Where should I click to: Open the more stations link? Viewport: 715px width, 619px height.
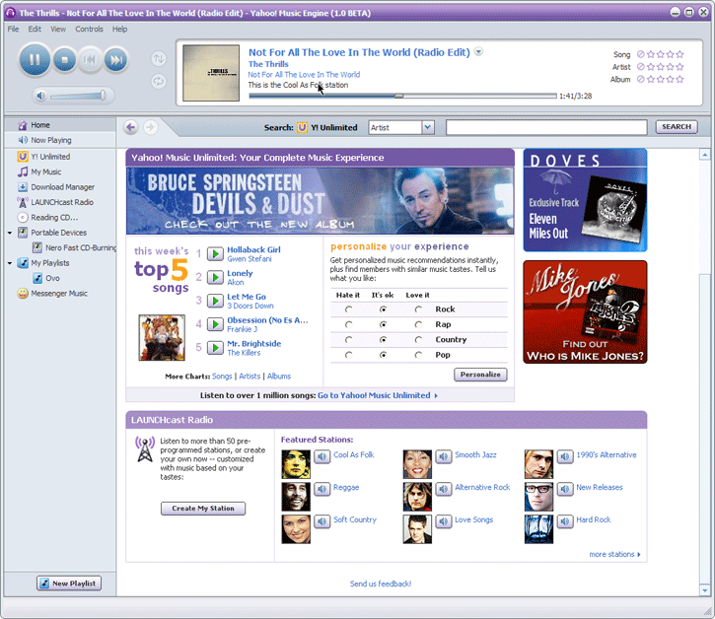click(614, 554)
